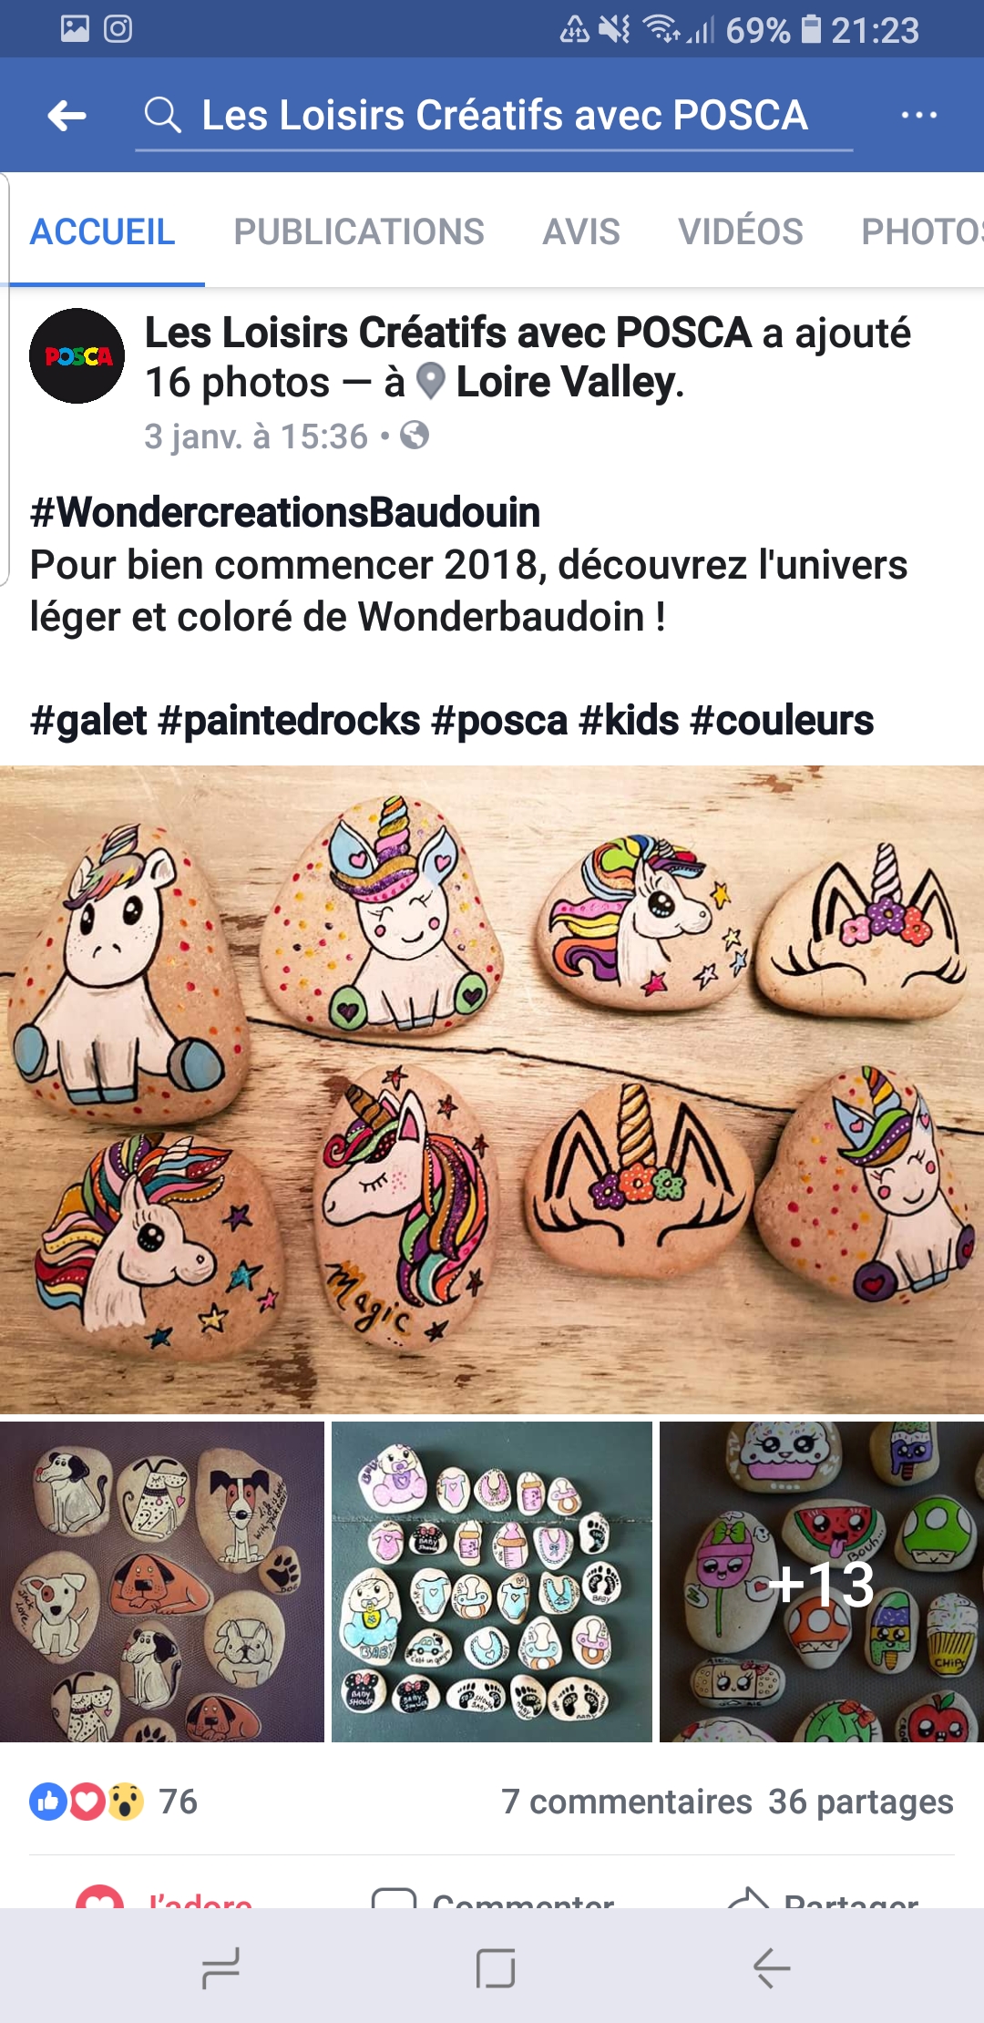
Task: Open the #paintedrocks hashtag
Action: click(x=289, y=721)
